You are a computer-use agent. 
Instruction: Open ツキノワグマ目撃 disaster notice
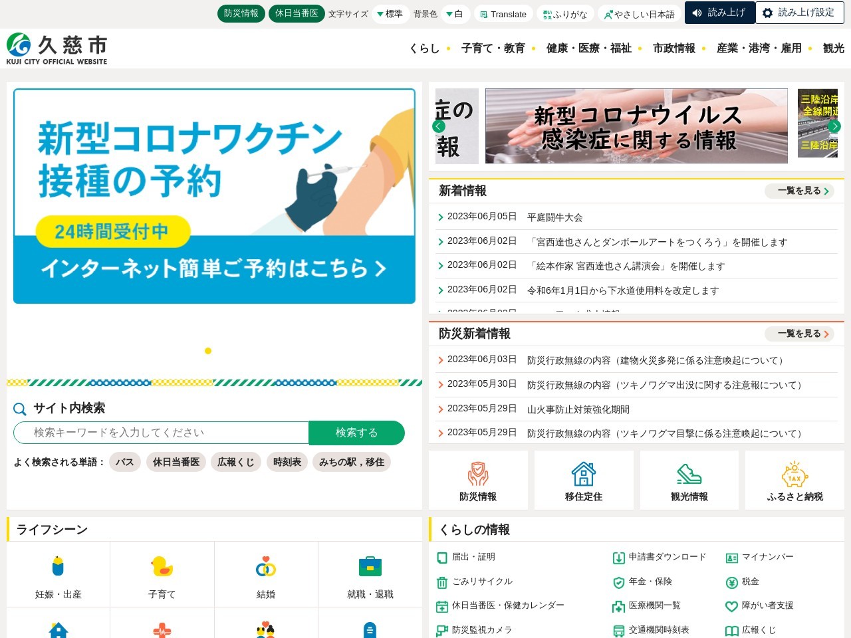click(666, 433)
